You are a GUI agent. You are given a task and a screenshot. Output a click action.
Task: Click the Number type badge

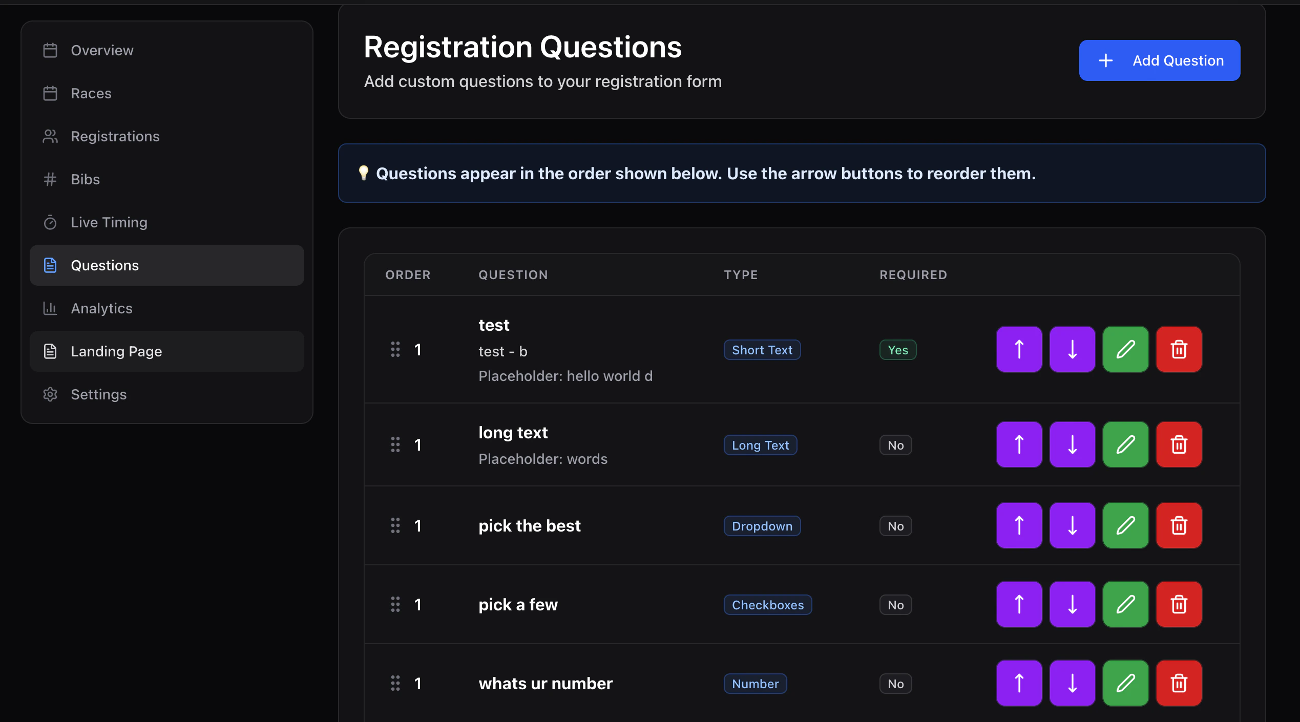(x=756, y=684)
